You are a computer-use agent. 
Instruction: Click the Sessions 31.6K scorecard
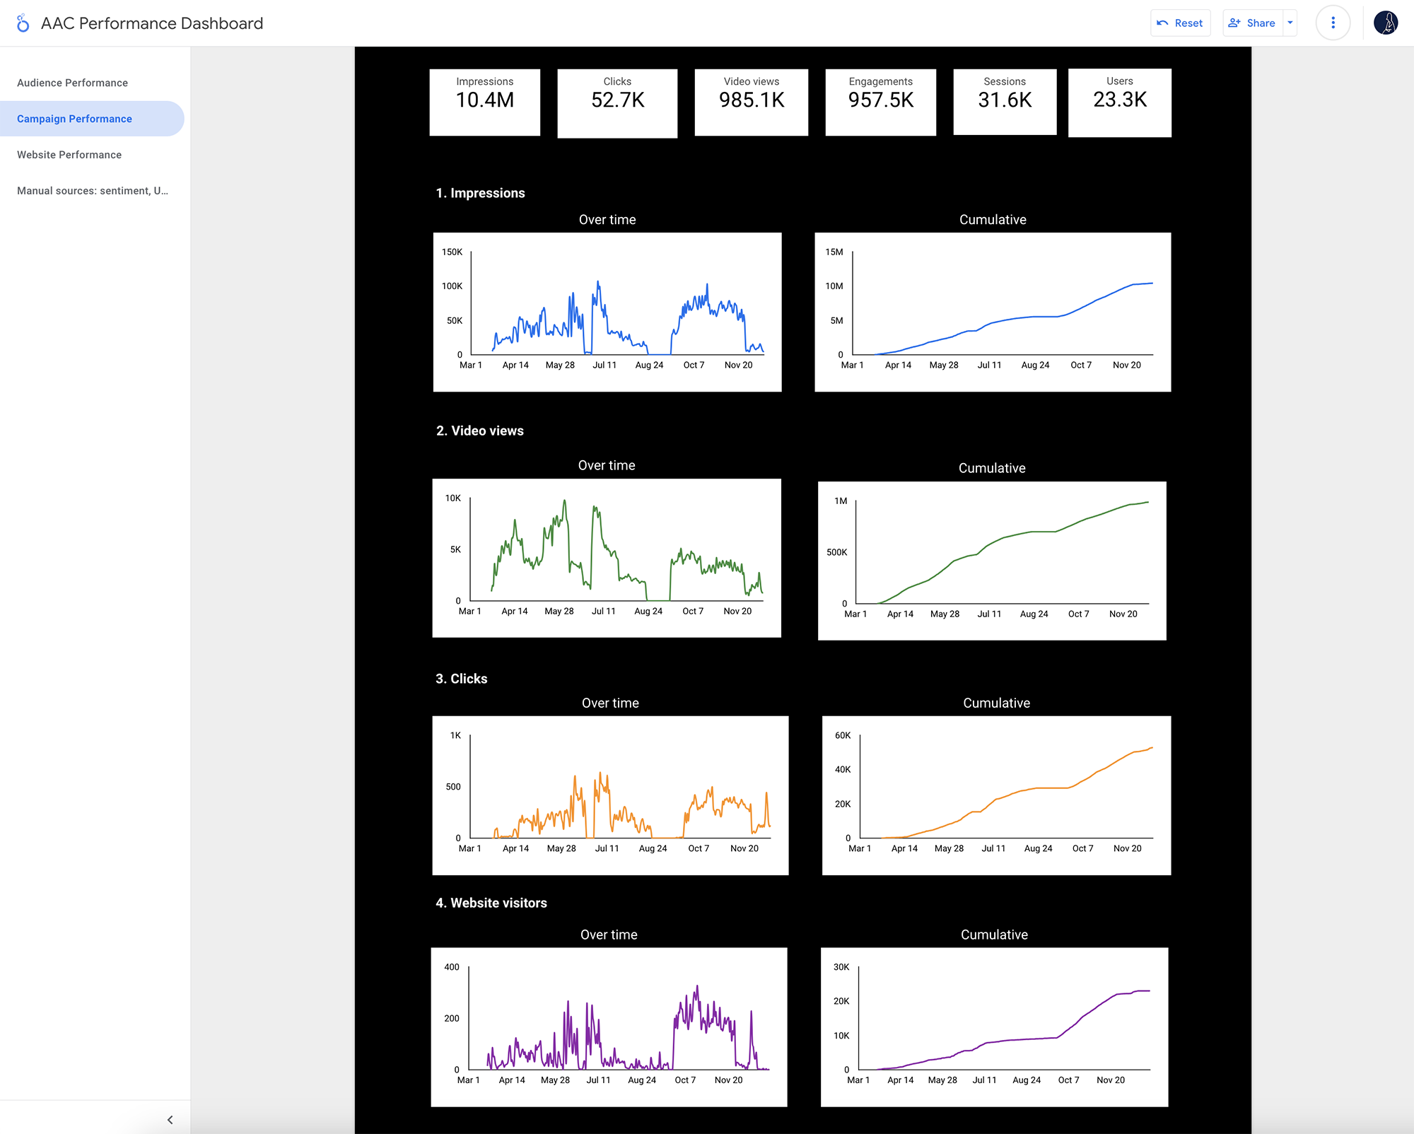click(1005, 102)
